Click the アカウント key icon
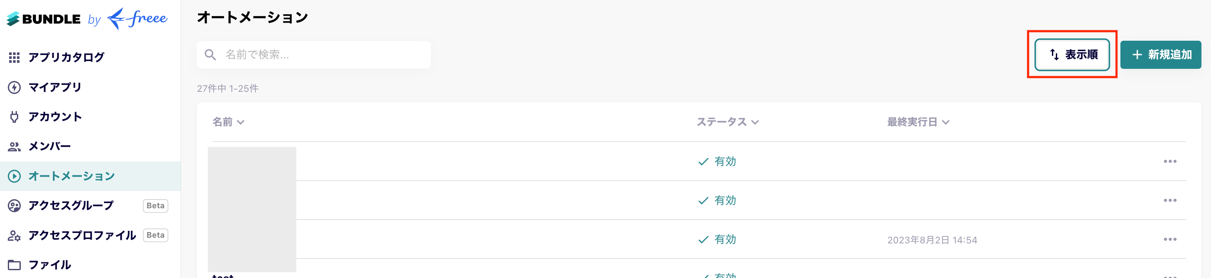The width and height of the screenshot is (1211, 278). [16, 116]
